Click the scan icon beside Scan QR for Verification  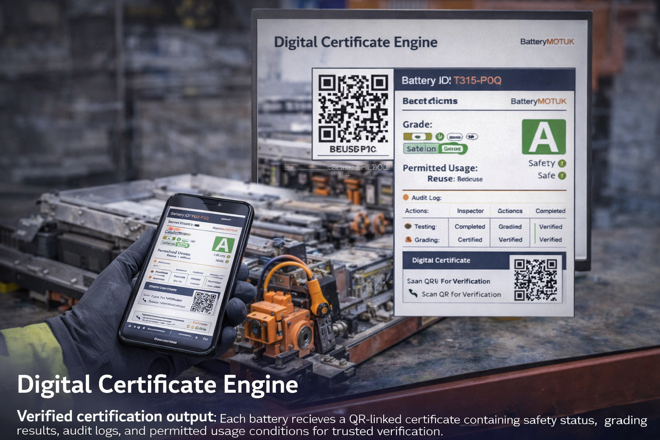413,294
